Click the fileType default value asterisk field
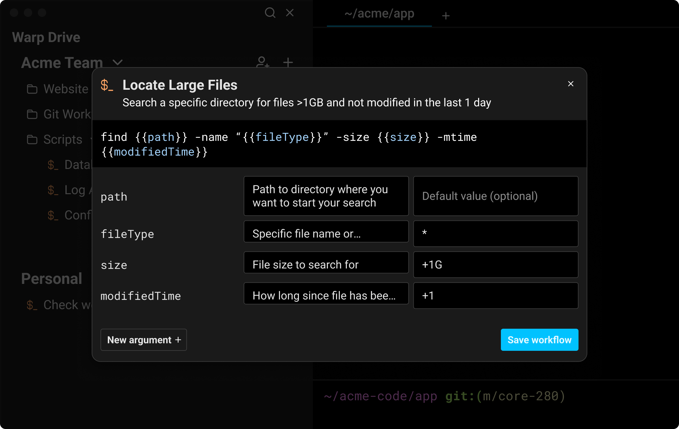The width and height of the screenshot is (679, 429). [x=495, y=233]
